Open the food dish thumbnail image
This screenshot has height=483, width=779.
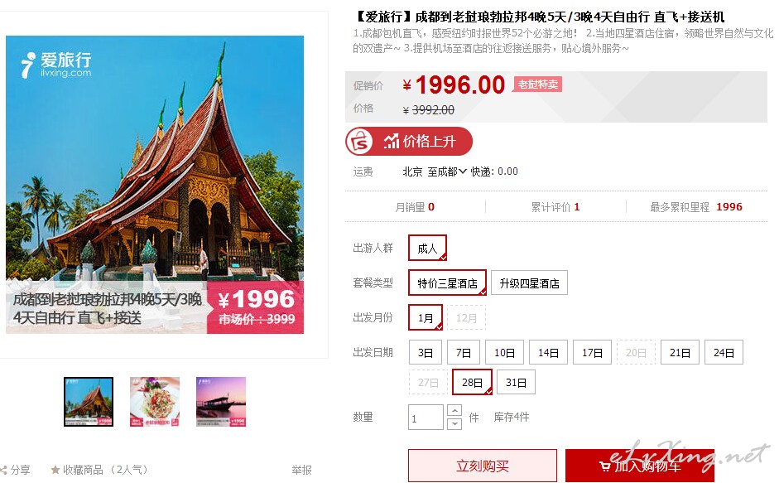[x=155, y=402]
